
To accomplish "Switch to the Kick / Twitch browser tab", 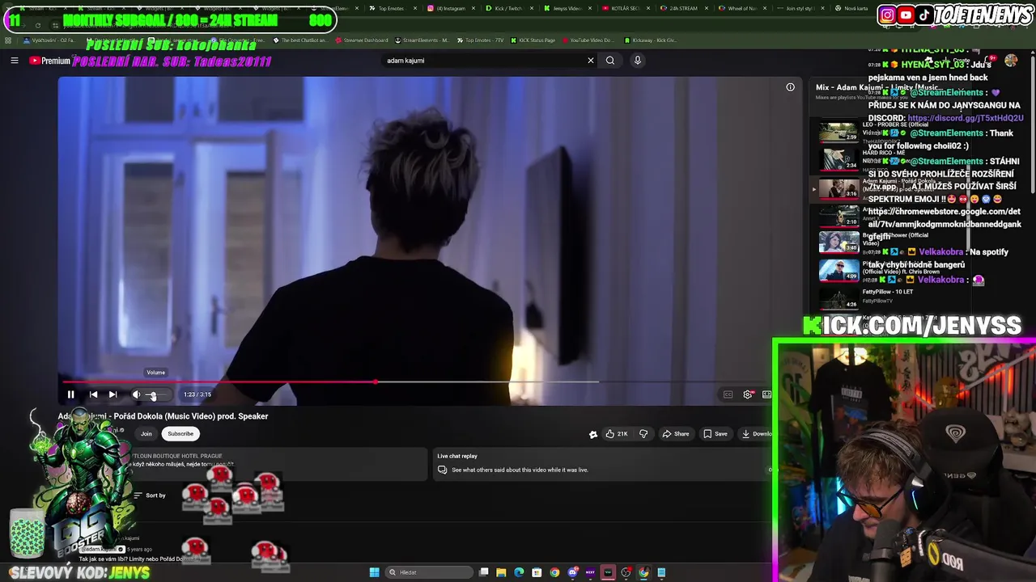I will [507, 8].
